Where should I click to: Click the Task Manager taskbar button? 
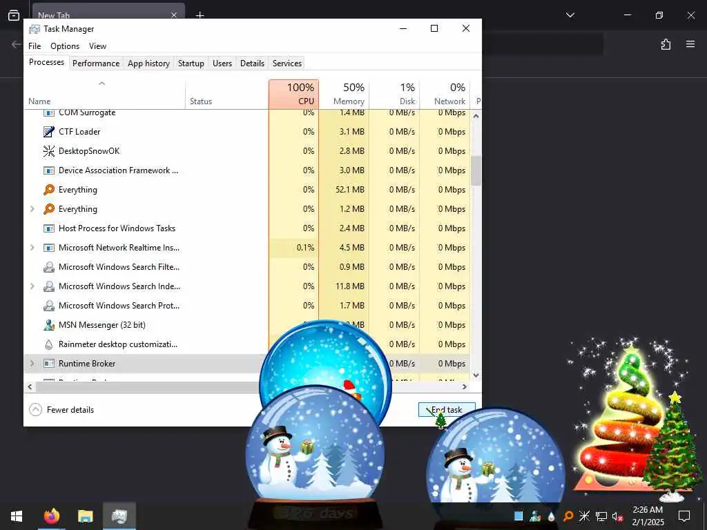point(119,516)
